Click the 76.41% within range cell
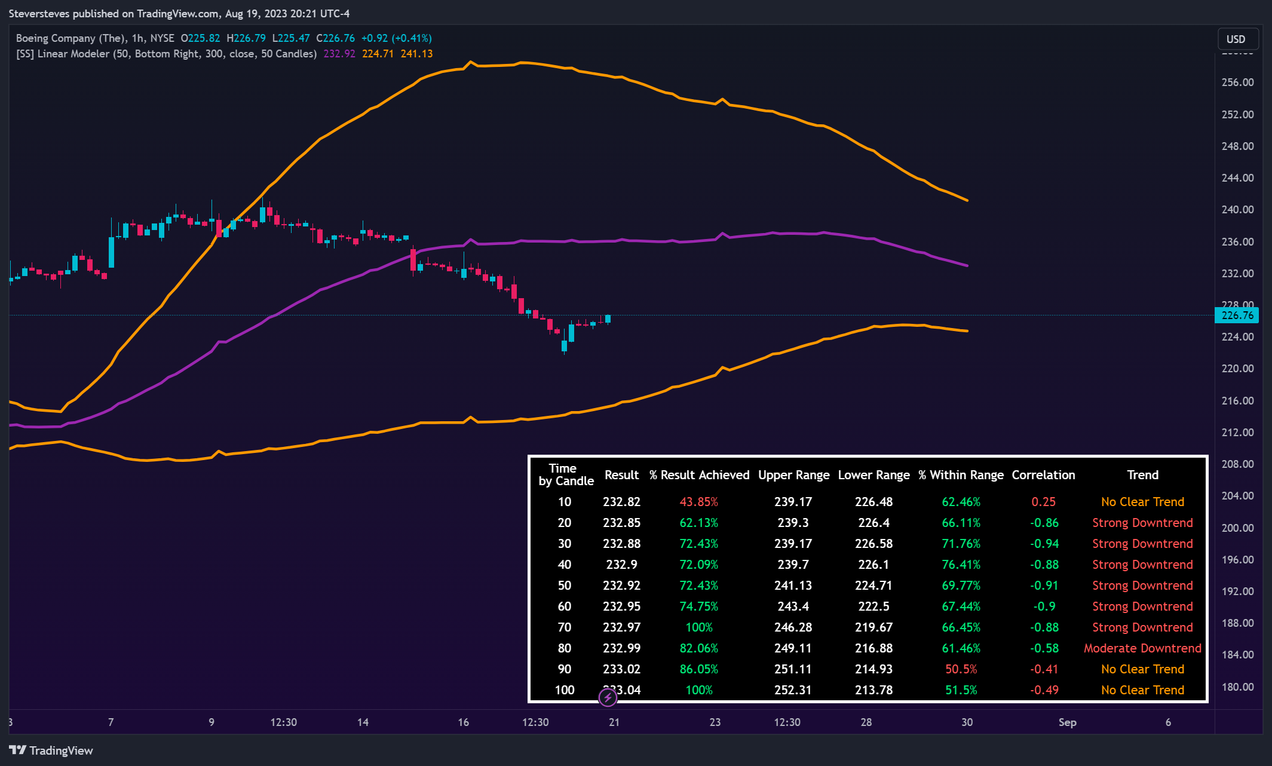Screen dimensions: 1272x766 point(961,565)
